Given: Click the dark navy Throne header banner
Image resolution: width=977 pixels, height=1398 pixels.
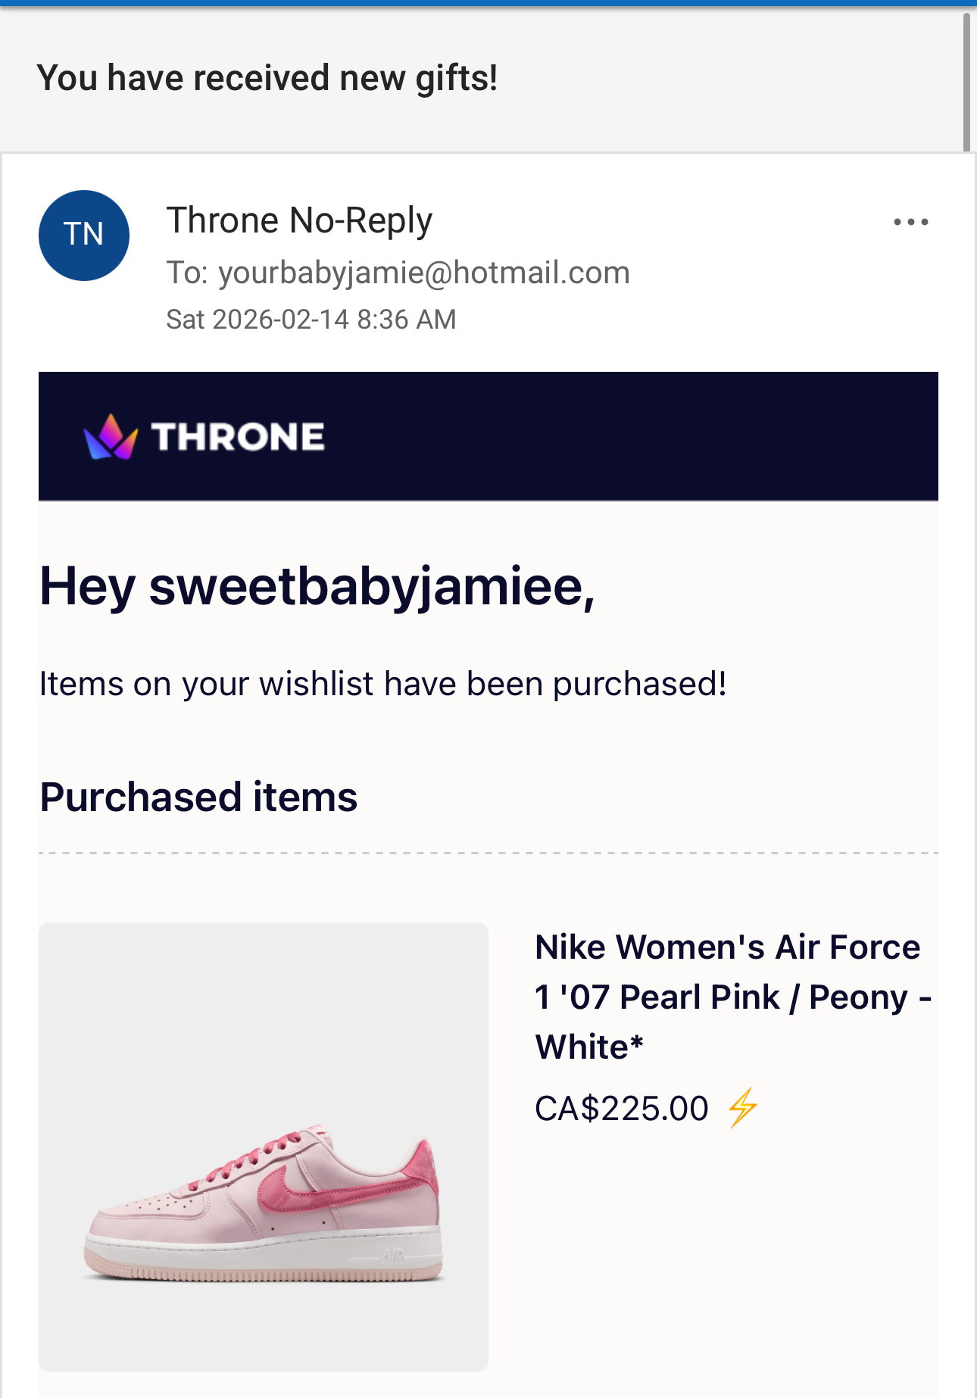Looking at the screenshot, I should click(606, 437).
